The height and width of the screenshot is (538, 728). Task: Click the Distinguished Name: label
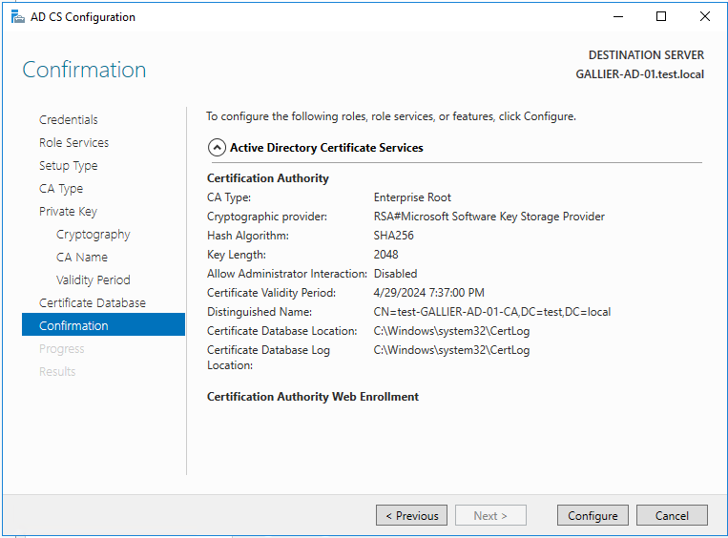(260, 312)
